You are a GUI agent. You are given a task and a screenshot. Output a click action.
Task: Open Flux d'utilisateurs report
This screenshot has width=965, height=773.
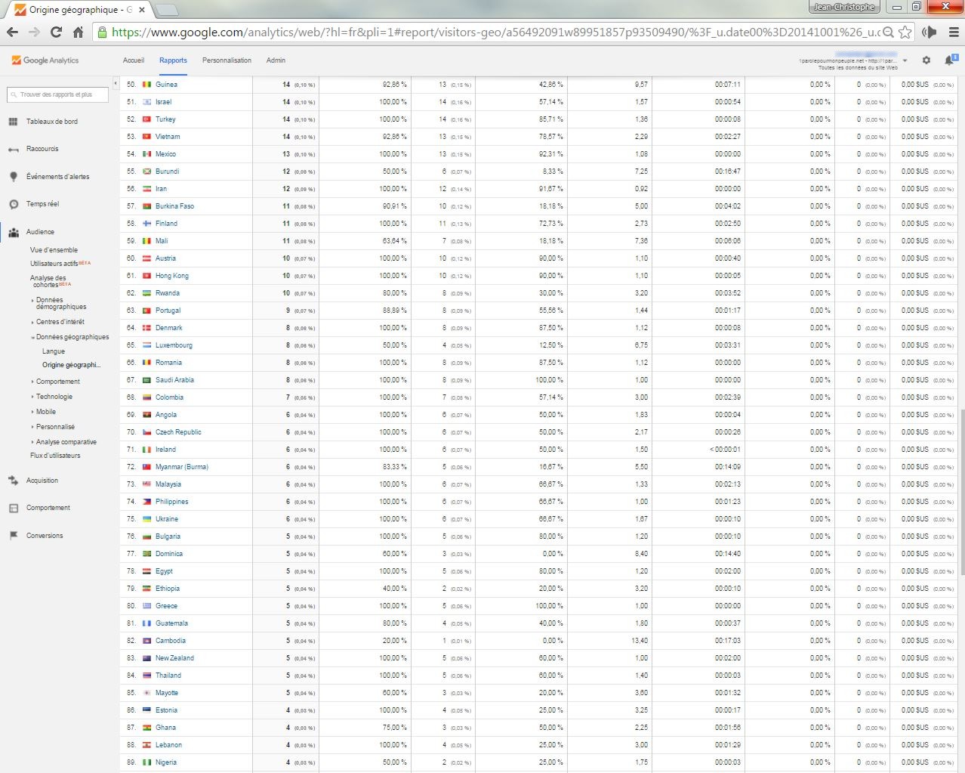[x=55, y=456]
